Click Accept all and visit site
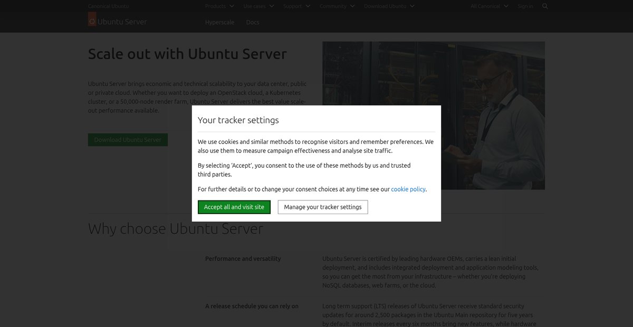The width and height of the screenshot is (633, 327). pos(234,207)
